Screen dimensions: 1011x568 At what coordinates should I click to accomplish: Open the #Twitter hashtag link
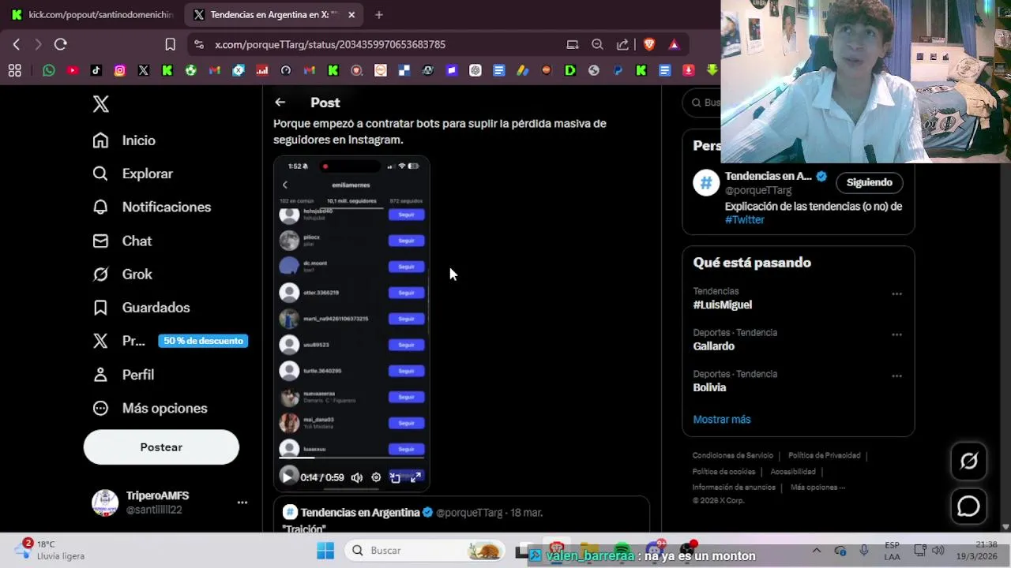745,220
